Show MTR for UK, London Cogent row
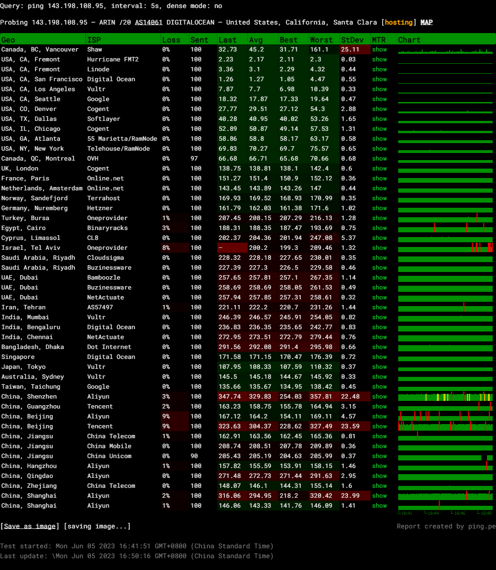Image resolution: width=496 pixels, height=570 pixels. point(379,168)
